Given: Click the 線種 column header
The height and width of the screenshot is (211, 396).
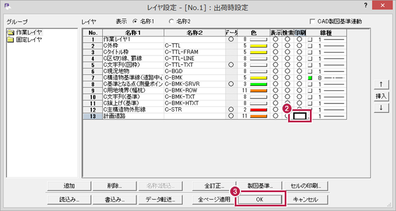Looking at the screenshot, I should point(326,33).
